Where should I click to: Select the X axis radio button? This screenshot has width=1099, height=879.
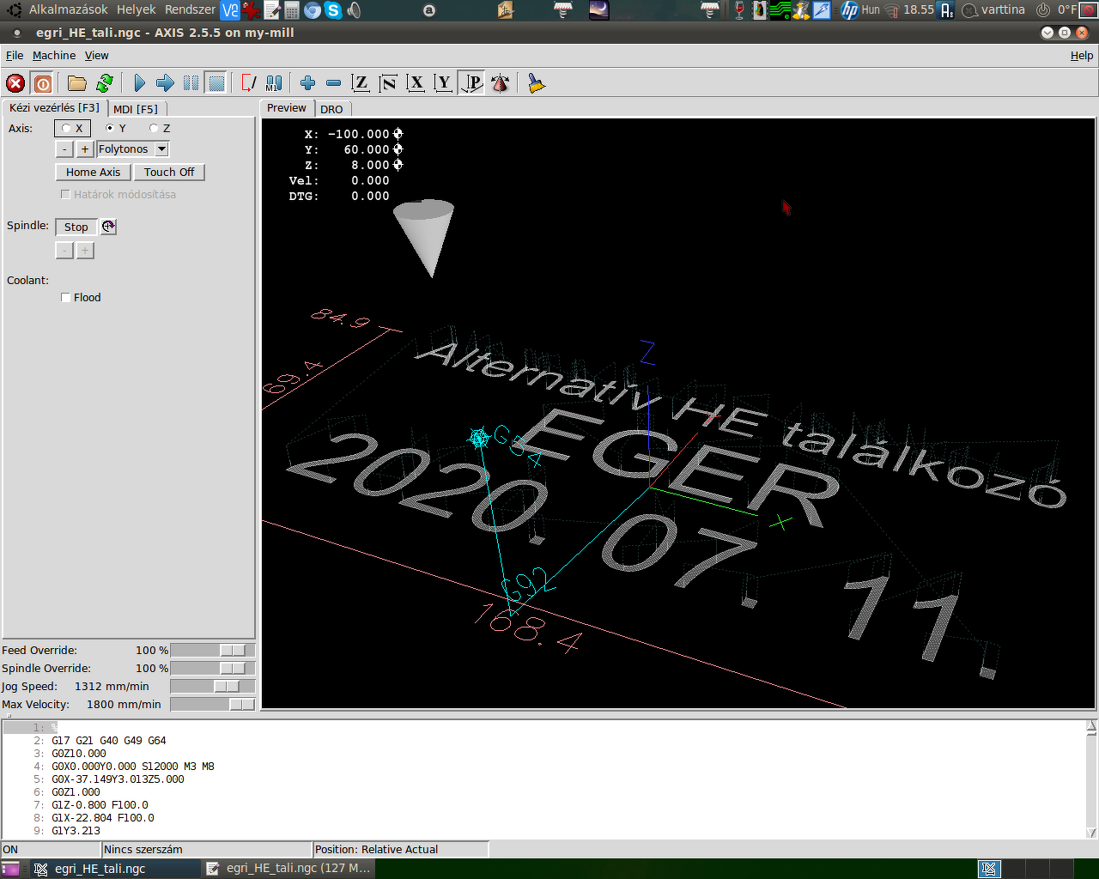point(72,129)
